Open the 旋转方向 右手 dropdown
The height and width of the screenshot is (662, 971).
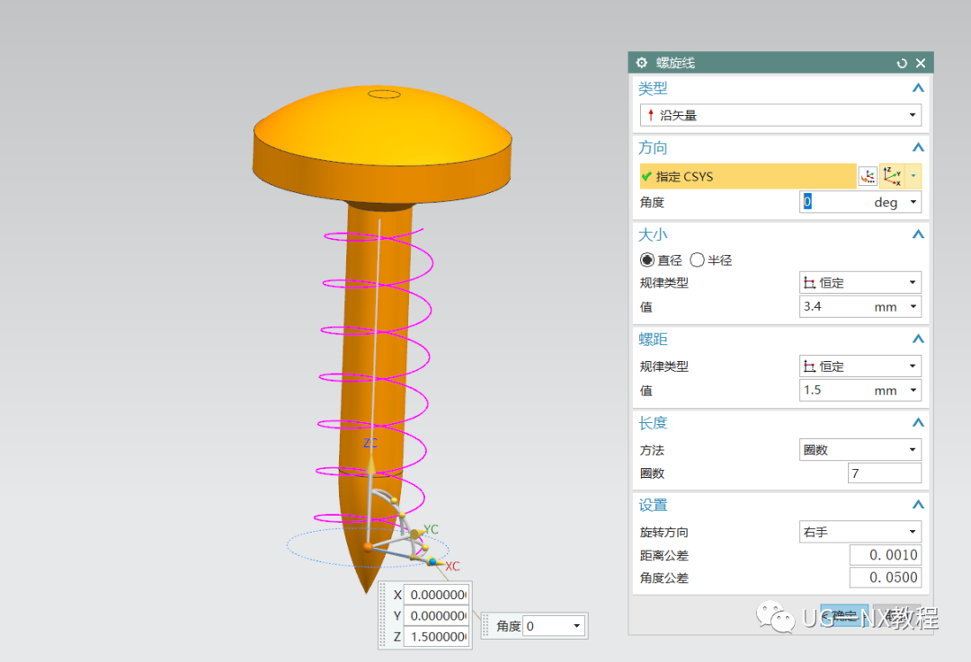(x=860, y=532)
